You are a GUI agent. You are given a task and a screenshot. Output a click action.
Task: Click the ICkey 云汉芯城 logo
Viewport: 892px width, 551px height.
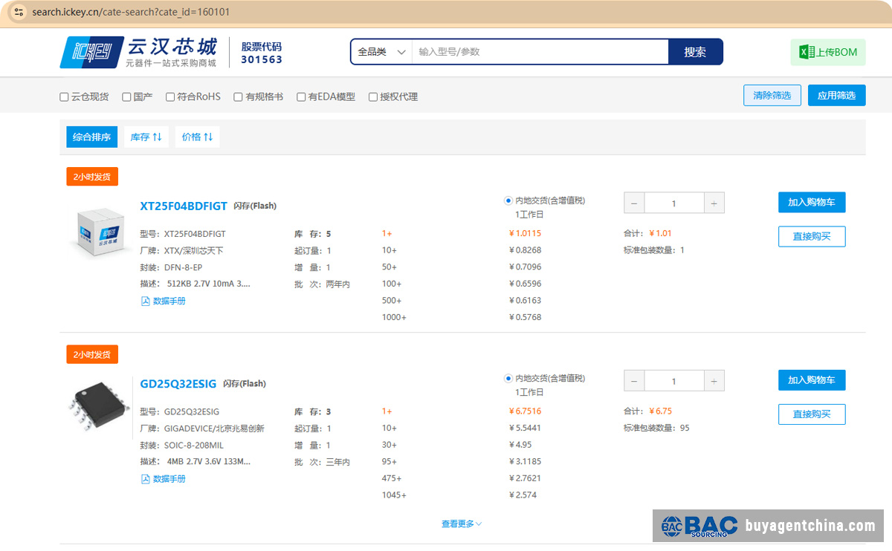pyautogui.click(x=139, y=52)
